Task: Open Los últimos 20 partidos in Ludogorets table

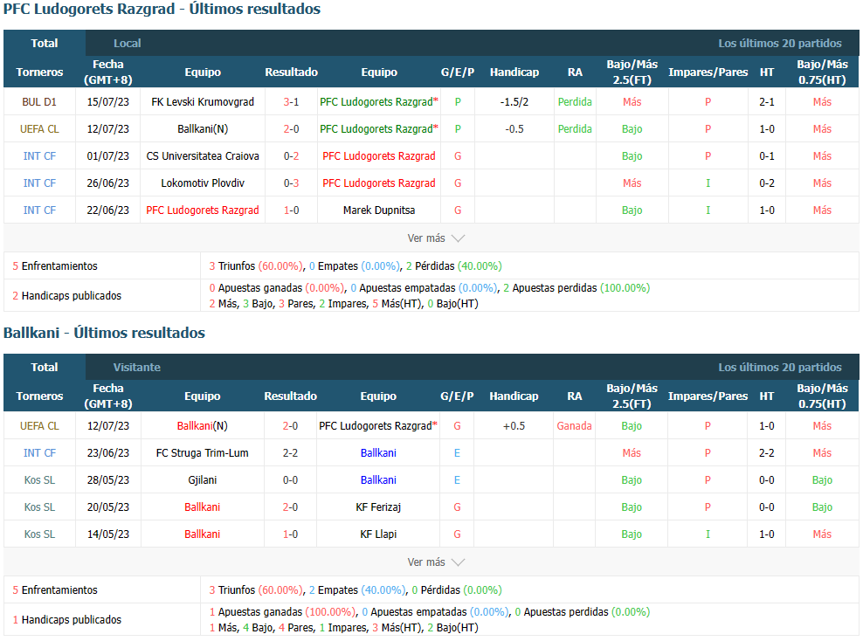Action: coord(779,43)
